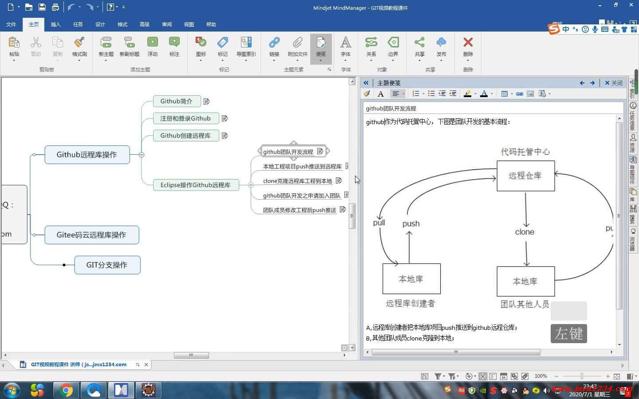Insert image icon in notes toolbar
Viewport: 639px width, 399px height.
click(x=530, y=94)
